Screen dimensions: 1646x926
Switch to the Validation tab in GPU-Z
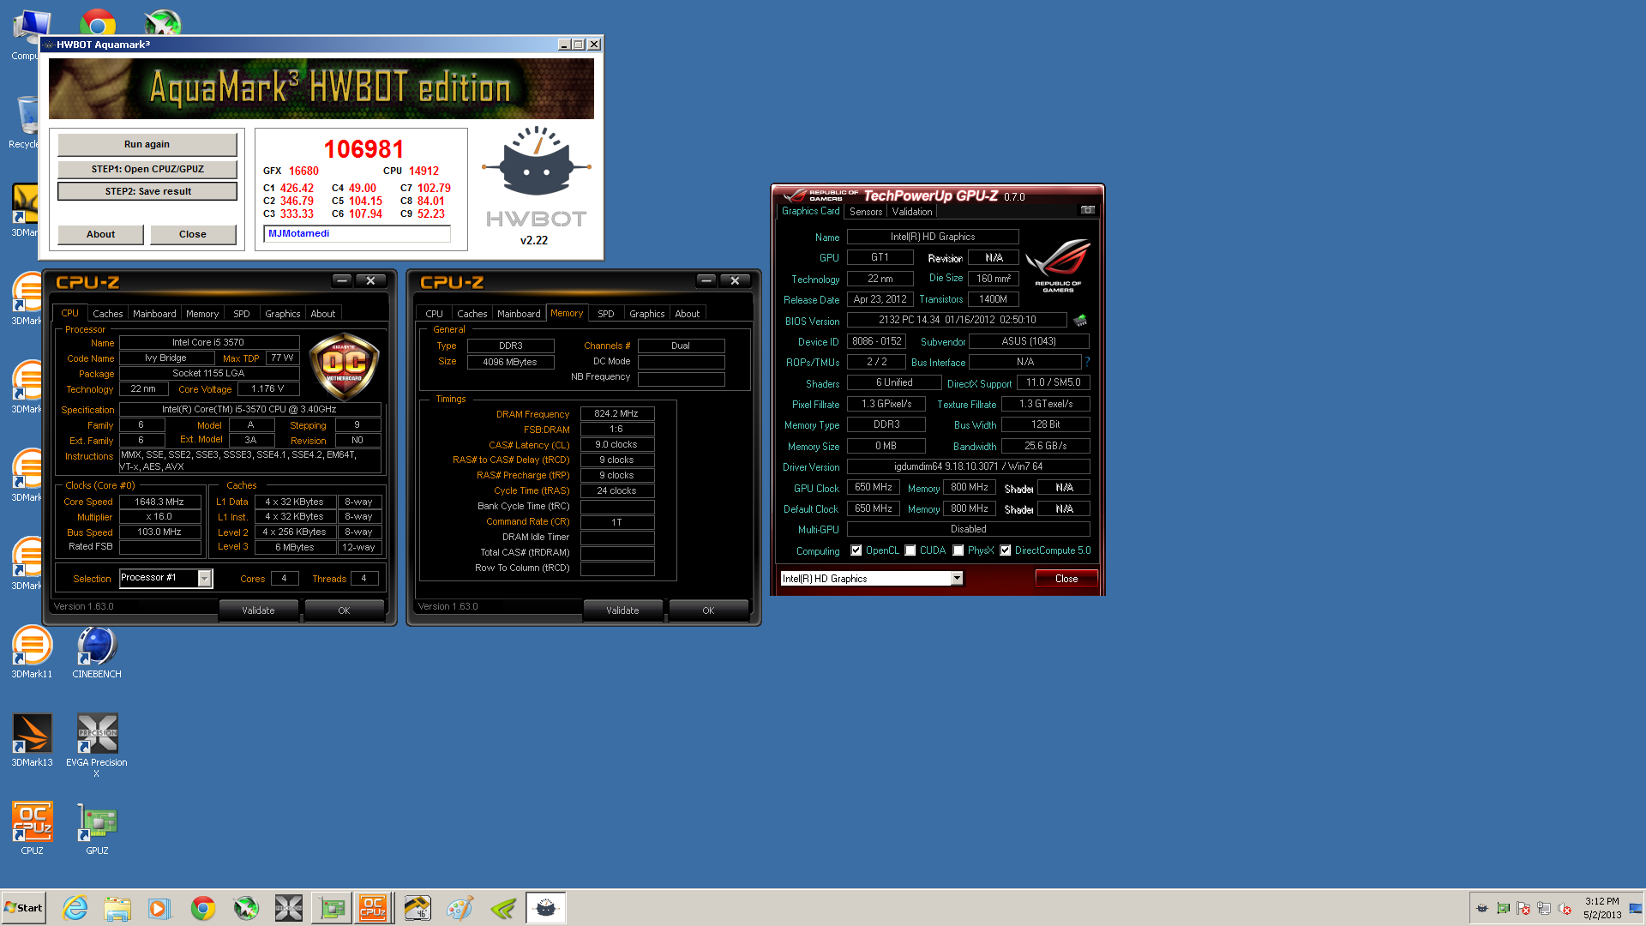click(912, 212)
